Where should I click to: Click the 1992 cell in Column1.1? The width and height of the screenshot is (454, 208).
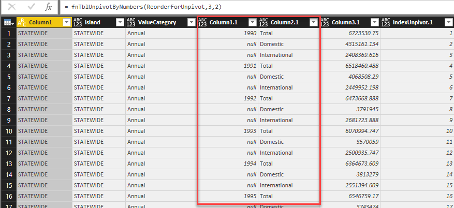coord(227,98)
